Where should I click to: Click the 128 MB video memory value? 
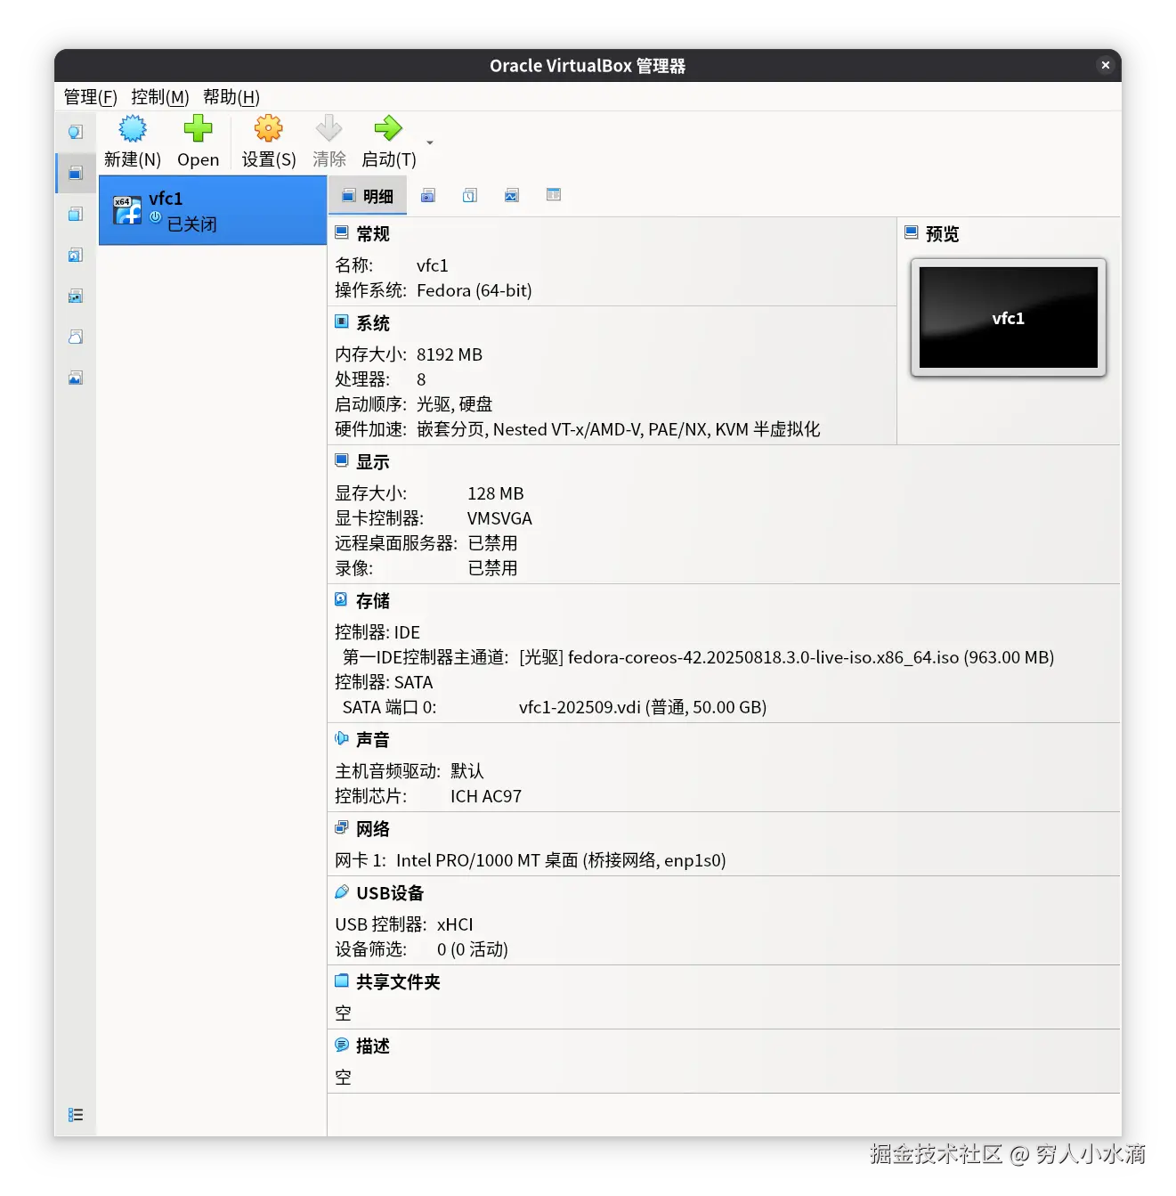(x=496, y=493)
